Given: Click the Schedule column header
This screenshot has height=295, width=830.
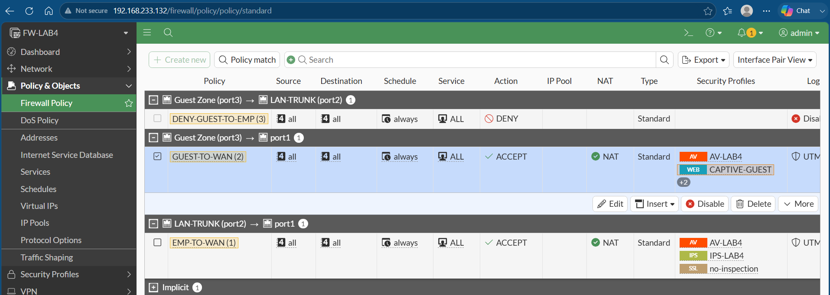Looking at the screenshot, I should pyautogui.click(x=400, y=81).
